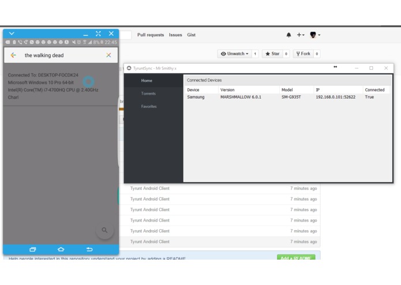The image size is (401, 285).
Task: Open the GitHub plus create-new dropdown
Action: (301, 35)
